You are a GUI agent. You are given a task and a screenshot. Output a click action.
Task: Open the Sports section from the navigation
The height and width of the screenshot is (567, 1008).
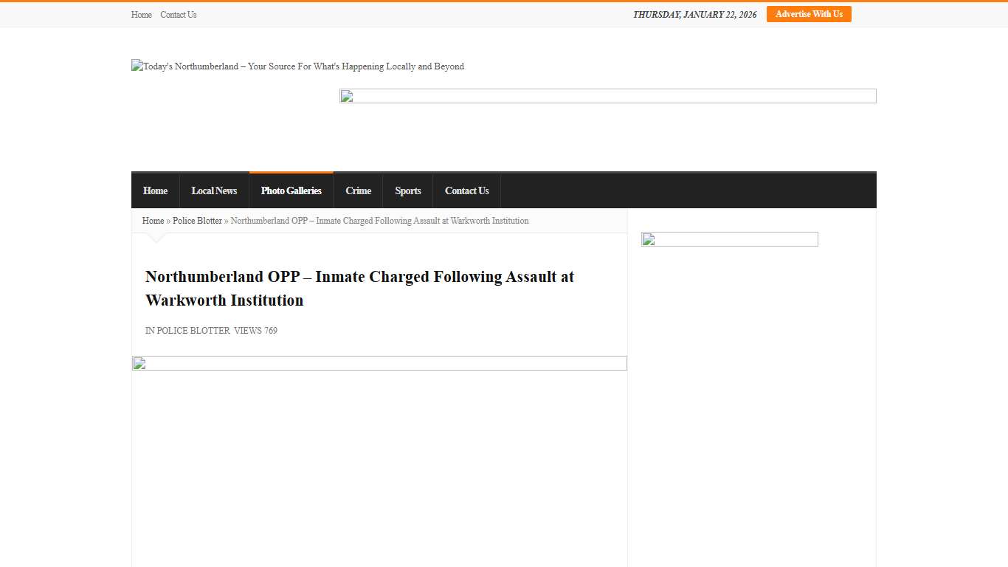[407, 190]
